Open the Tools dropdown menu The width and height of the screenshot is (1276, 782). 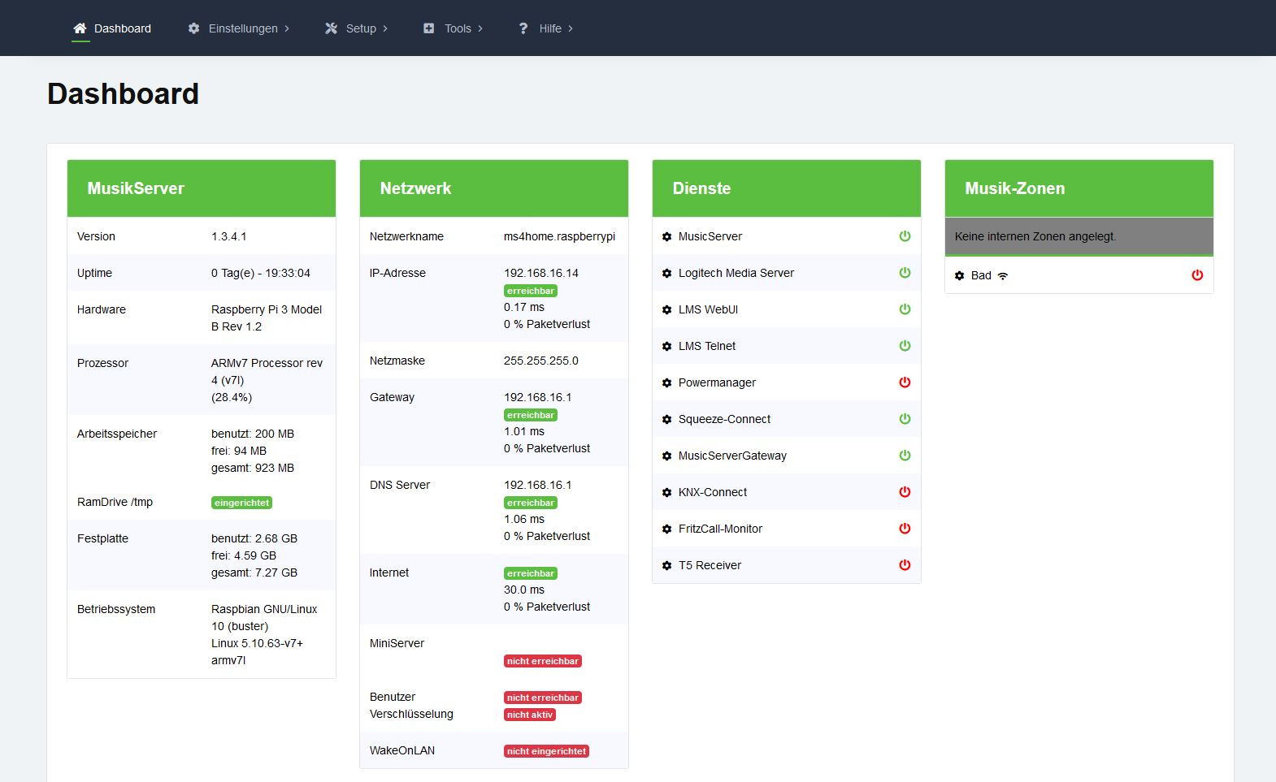(x=453, y=28)
